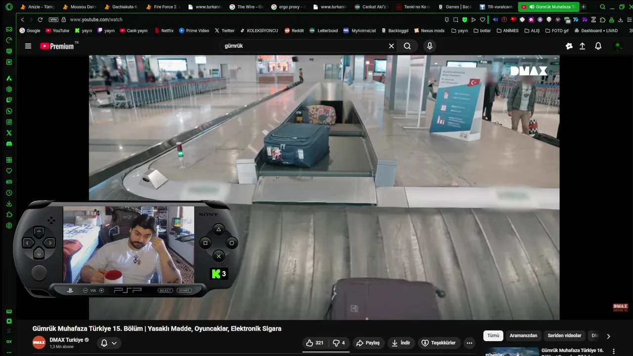
Task: Open the ANİMES bookmarks folder
Action: coord(507,31)
